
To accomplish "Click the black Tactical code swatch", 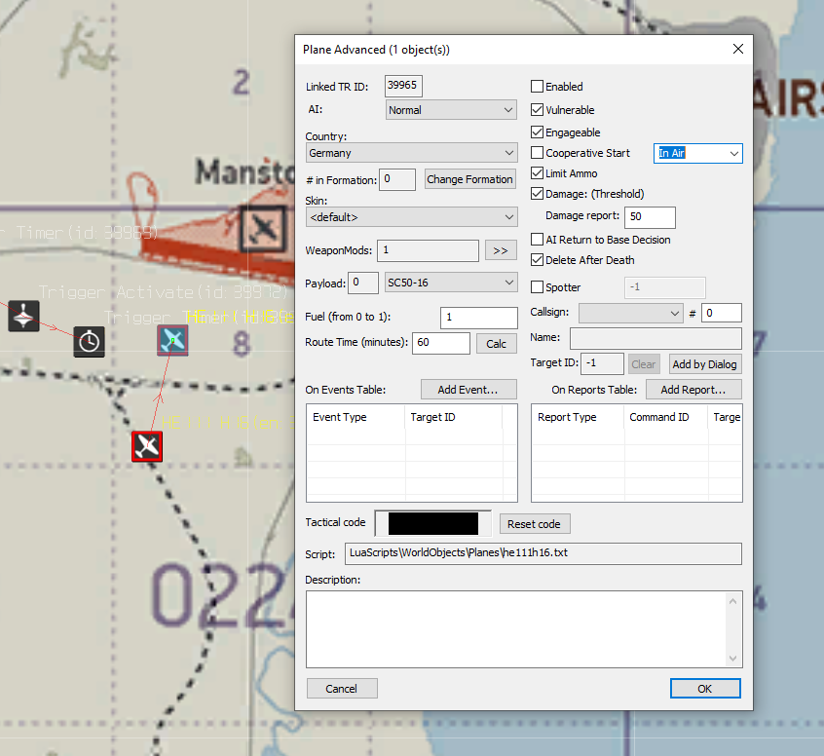I will [433, 523].
